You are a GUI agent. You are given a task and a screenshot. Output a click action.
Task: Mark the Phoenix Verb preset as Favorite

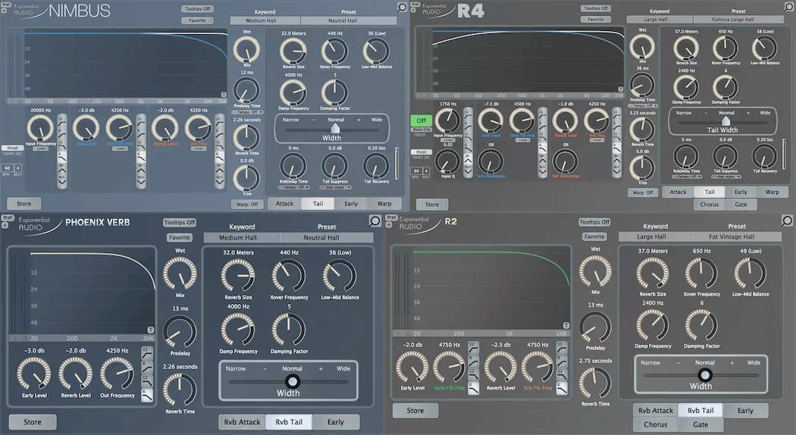[x=179, y=237]
